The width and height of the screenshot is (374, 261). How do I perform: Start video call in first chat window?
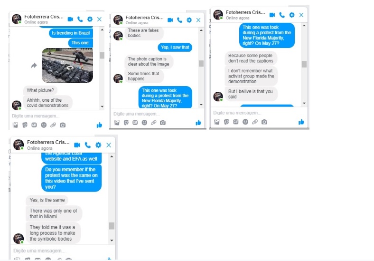click(x=70, y=19)
